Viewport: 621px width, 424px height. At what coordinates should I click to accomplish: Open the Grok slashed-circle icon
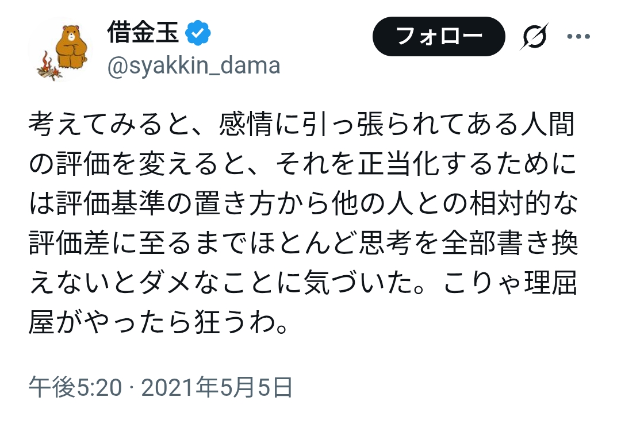[x=535, y=38]
